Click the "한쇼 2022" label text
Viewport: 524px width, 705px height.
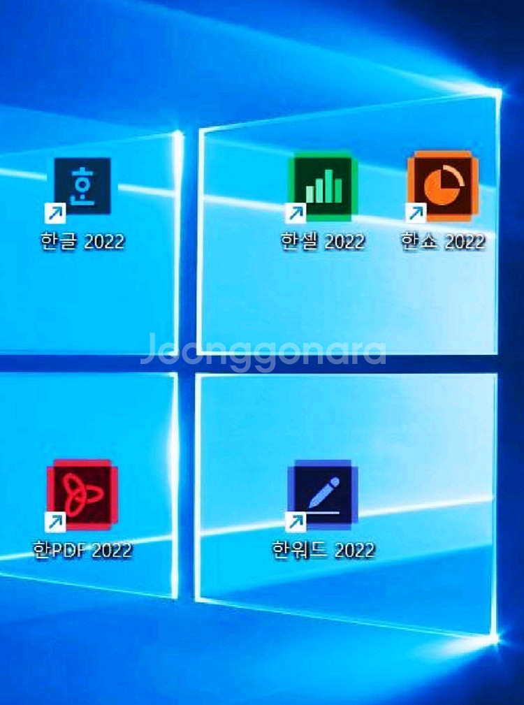coord(443,242)
